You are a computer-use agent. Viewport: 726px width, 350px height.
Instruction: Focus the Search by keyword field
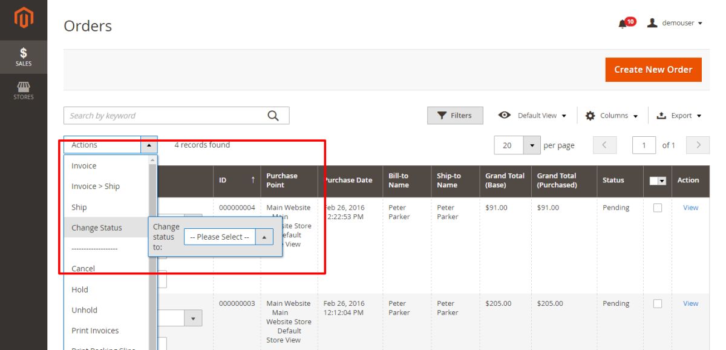176,116
